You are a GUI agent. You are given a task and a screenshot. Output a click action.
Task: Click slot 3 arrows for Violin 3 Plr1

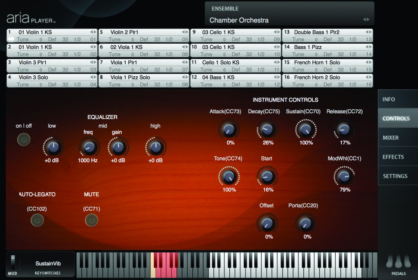[93, 62]
